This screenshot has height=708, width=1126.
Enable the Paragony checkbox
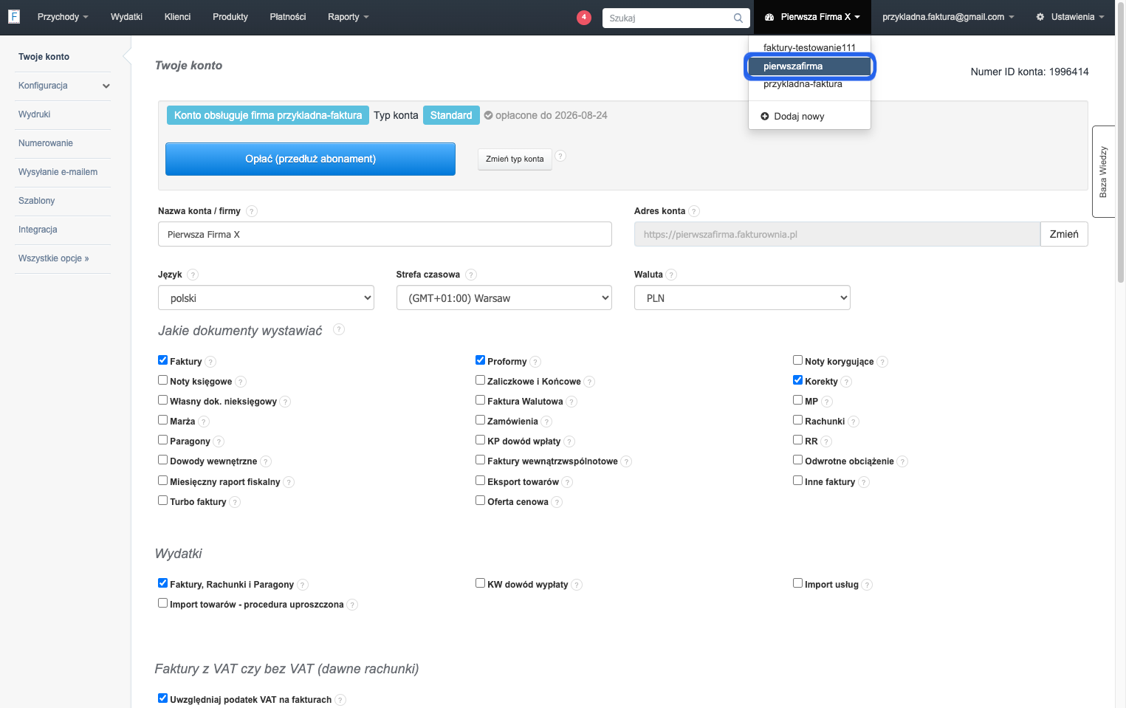[162, 440]
